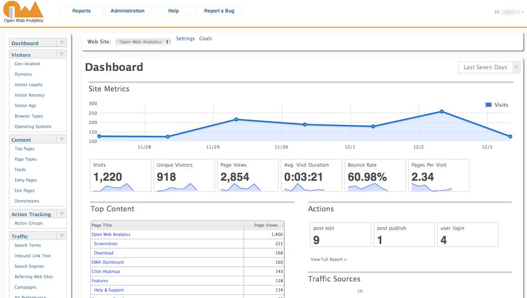
Task: Open the Browser Types report
Action: [x=29, y=116]
